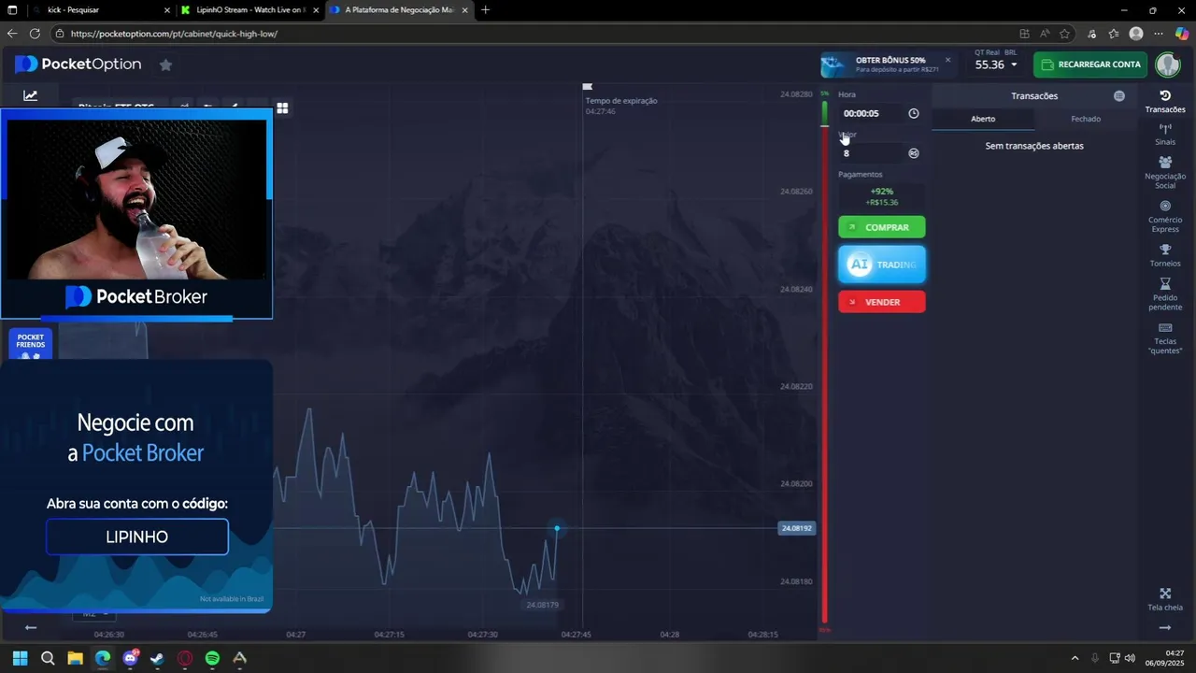Open the Windows Start menu
Image resolution: width=1196 pixels, height=673 pixels.
coord(20,659)
